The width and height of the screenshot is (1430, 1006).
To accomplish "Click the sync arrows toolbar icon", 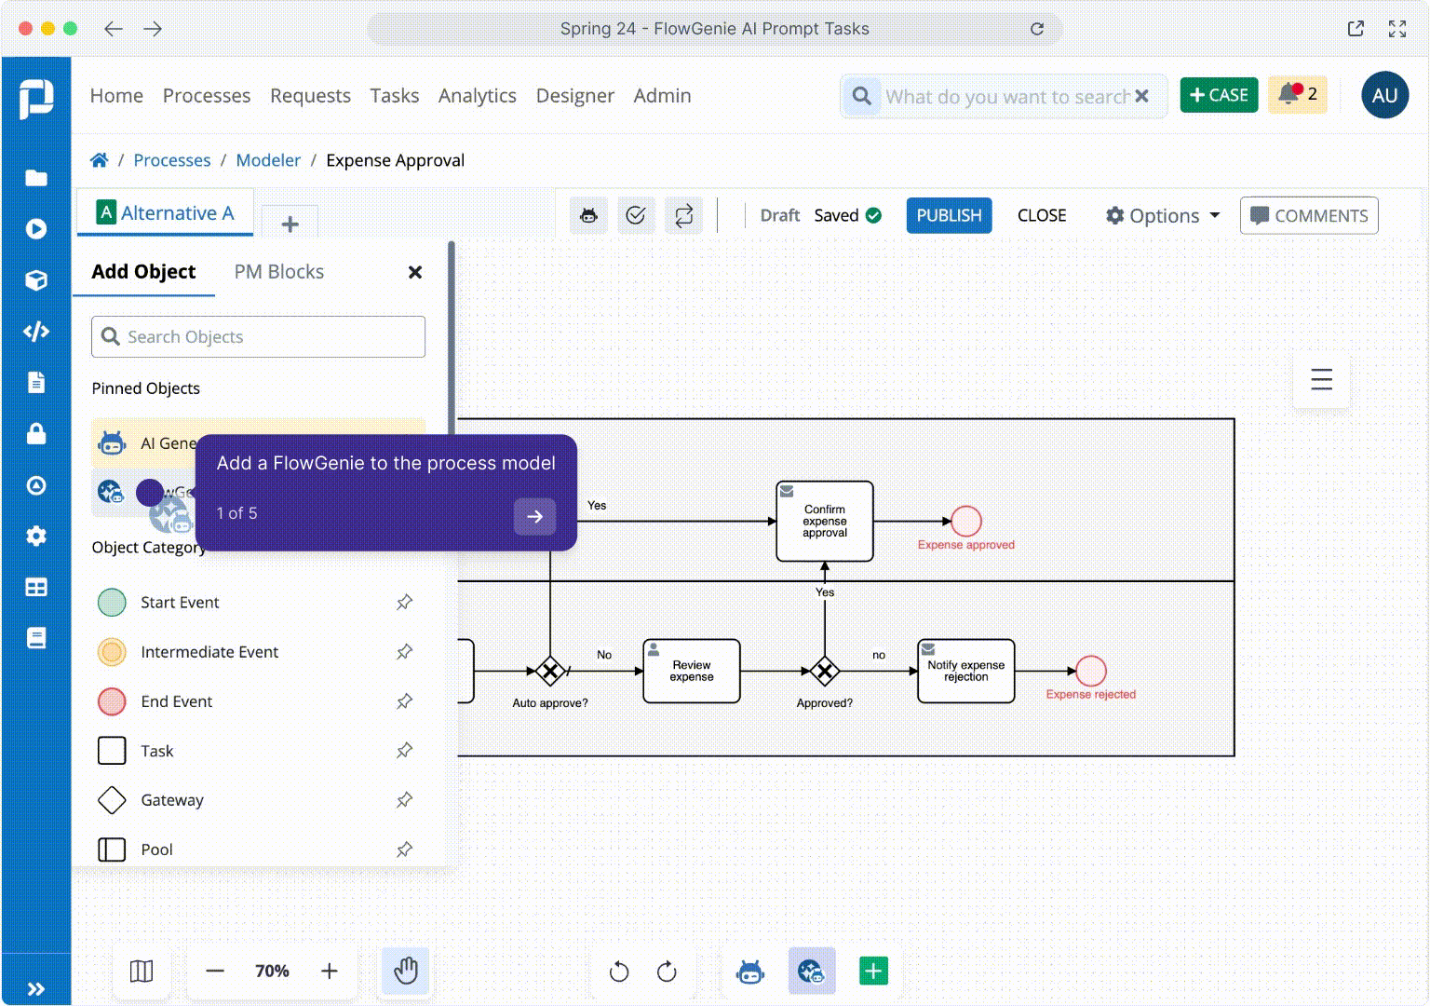I will coord(683,215).
